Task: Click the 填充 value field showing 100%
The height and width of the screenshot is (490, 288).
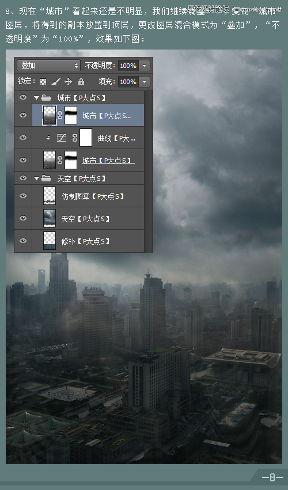Action: 128,82
